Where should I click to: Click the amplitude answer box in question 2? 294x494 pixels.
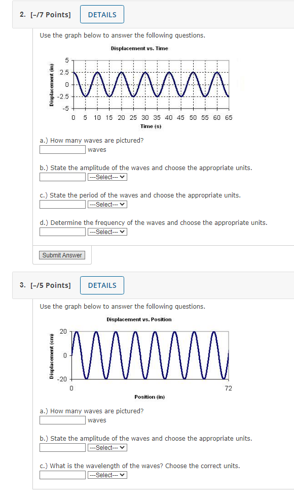click(62, 177)
